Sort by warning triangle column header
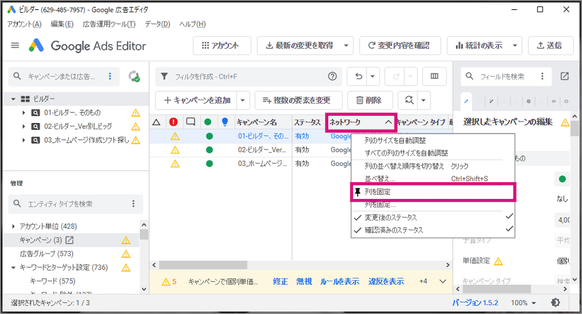Image resolution: width=582 pixels, height=314 pixels. point(157,122)
